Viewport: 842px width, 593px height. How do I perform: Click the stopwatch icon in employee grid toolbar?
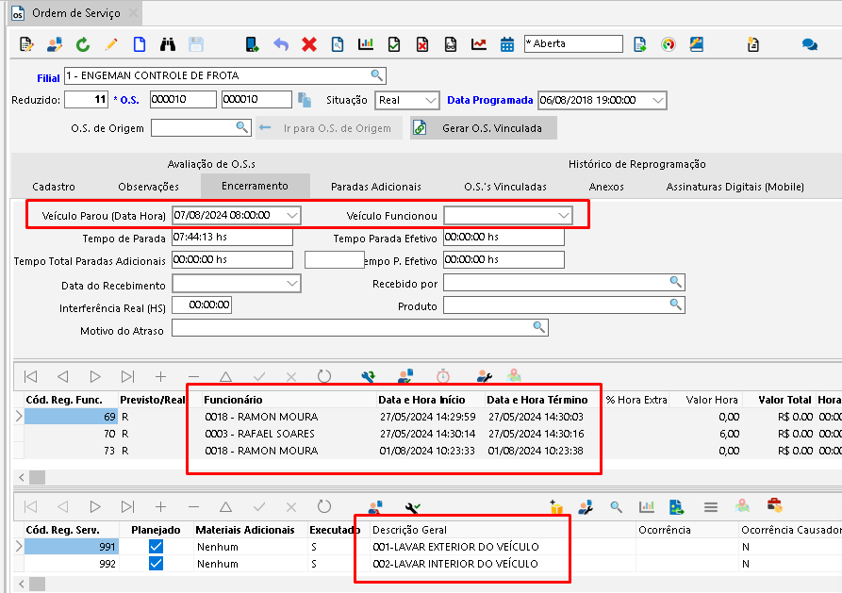442,376
